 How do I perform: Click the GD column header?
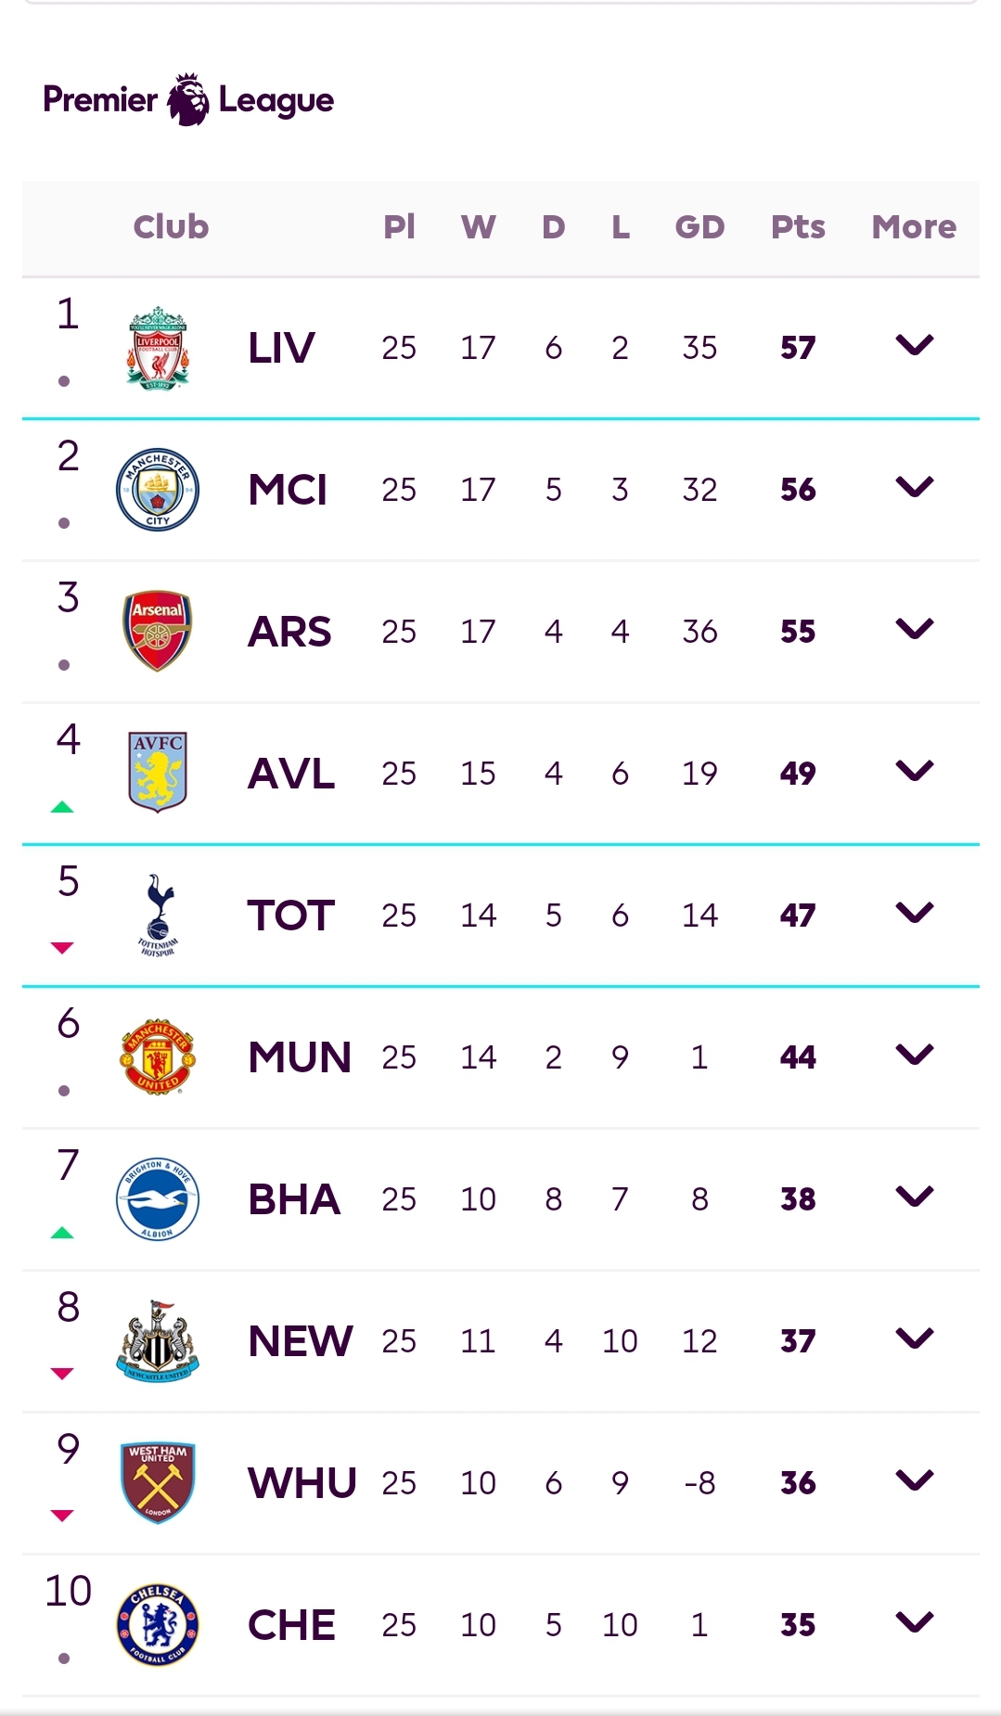tap(699, 227)
